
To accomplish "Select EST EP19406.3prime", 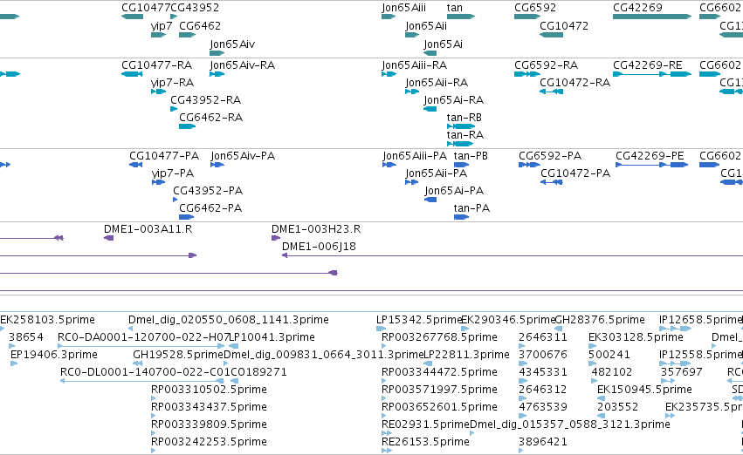I will [x=54, y=356].
